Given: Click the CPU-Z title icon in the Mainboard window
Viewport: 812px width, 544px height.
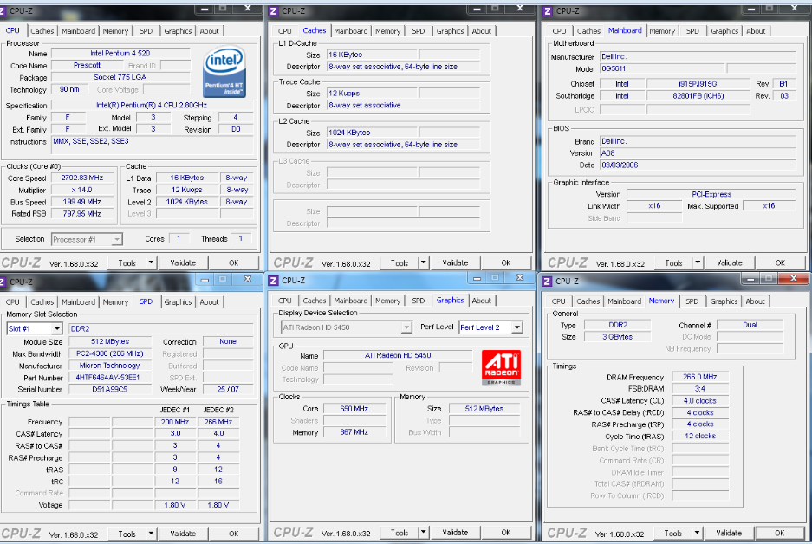Looking at the screenshot, I should coord(547,11).
